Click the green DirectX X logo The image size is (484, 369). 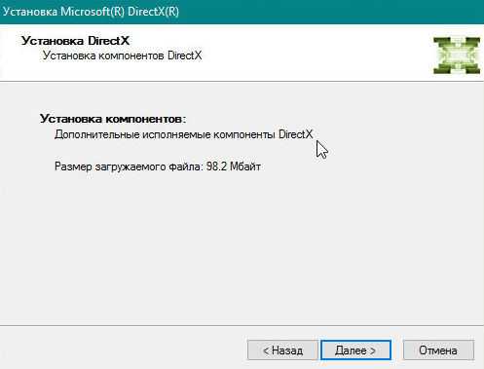pos(457,55)
